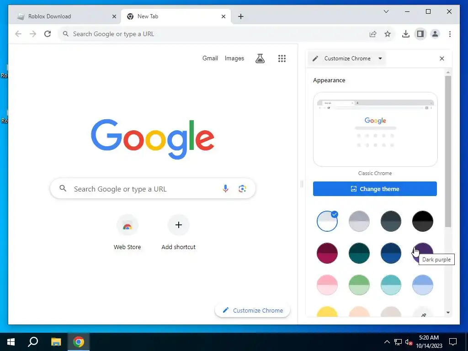
Task: Open the taskbar network icon
Action: point(398,342)
